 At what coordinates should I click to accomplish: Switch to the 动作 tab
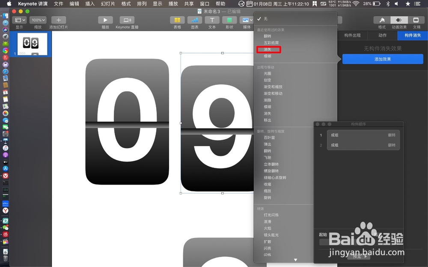[382, 35]
